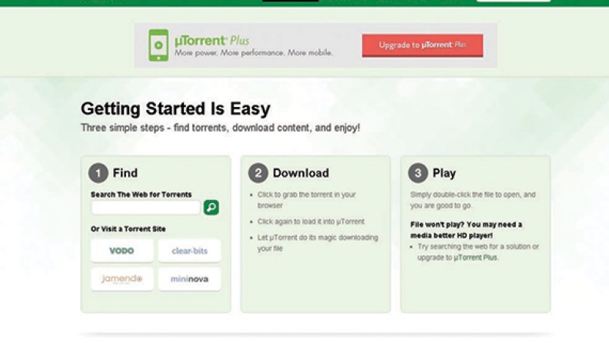Click the 'Find' step heading
The height and width of the screenshot is (343, 609).
pyautogui.click(x=125, y=173)
